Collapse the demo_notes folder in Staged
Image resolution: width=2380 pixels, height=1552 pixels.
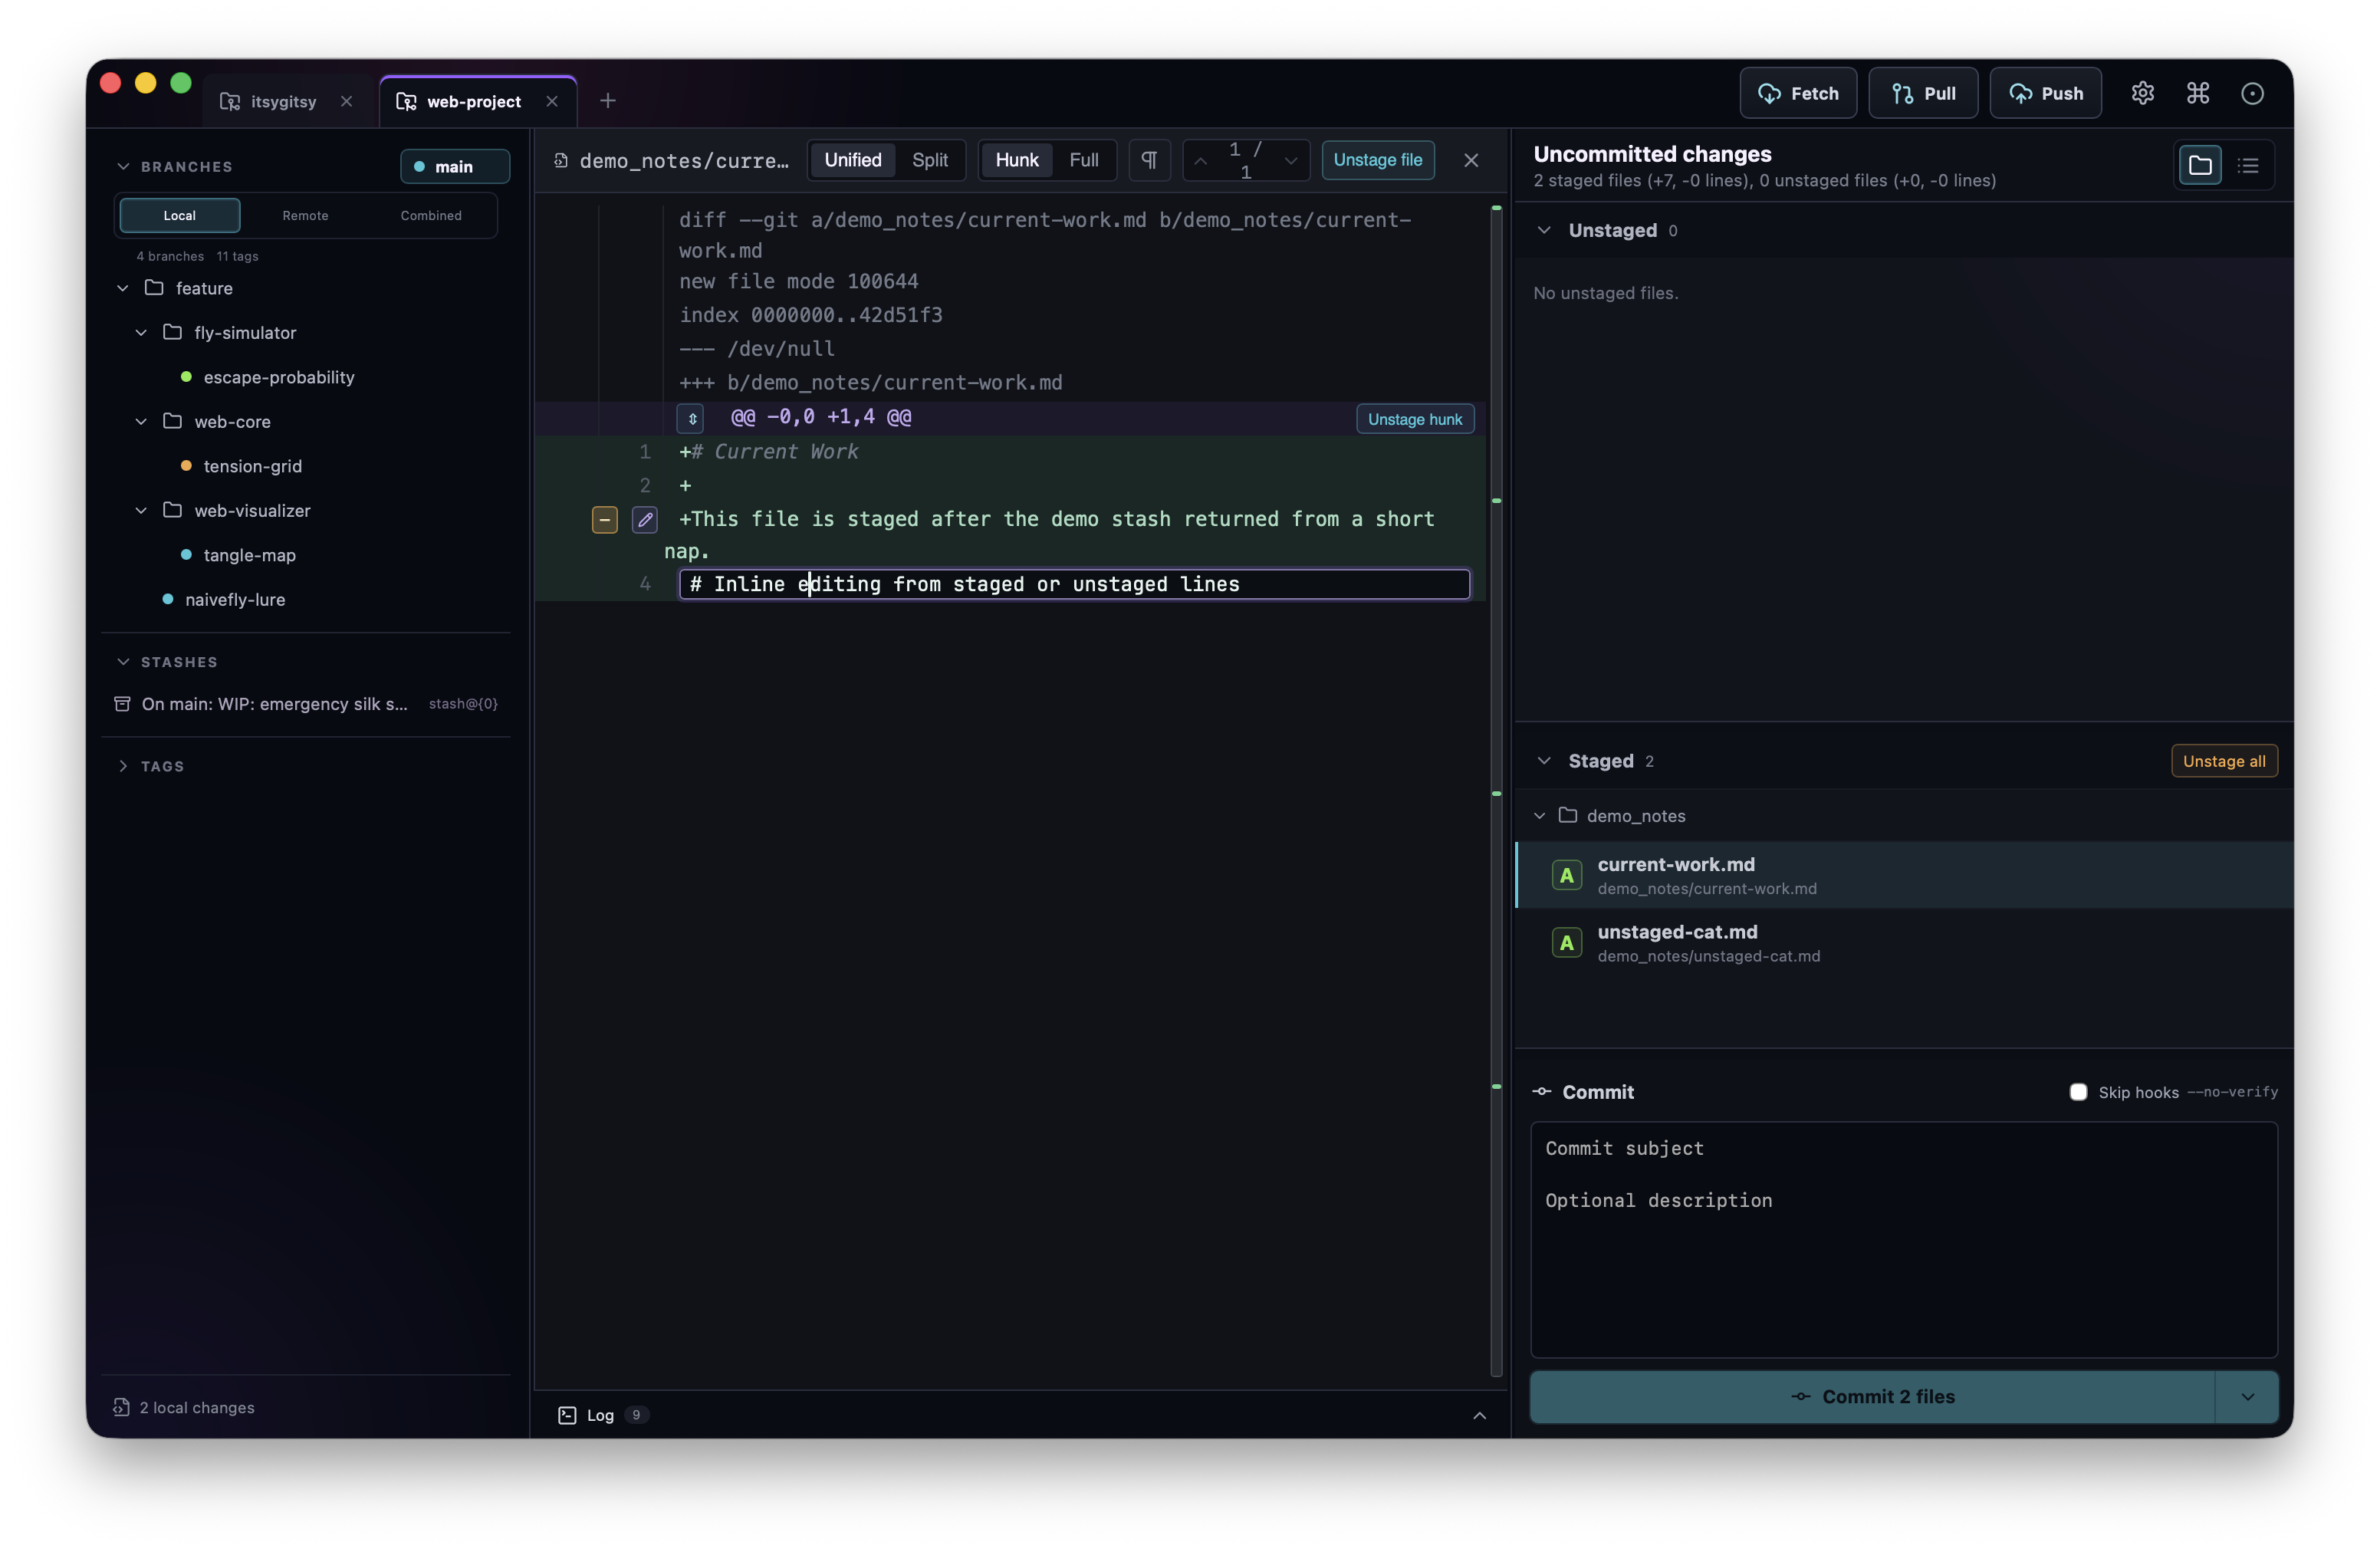(1540, 816)
